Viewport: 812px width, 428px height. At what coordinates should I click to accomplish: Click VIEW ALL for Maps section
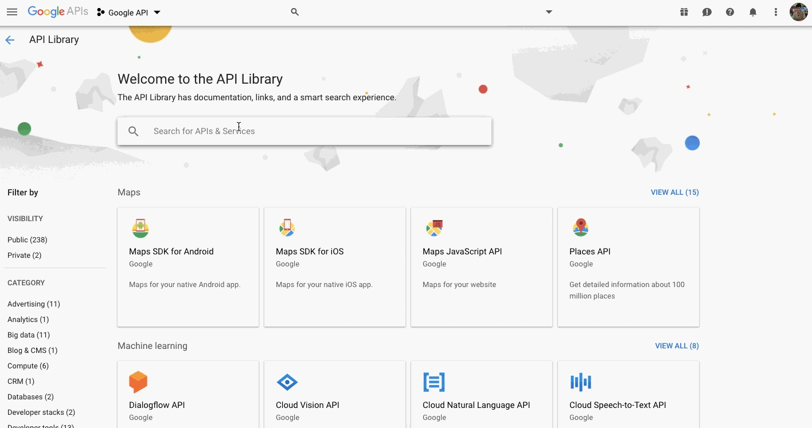tap(674, 192)
